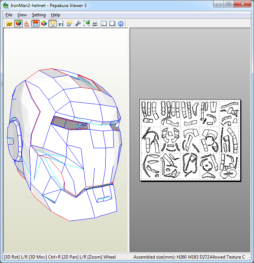Click the yellow note annotation icon
254x263 pixels.
tap(70, 23)
